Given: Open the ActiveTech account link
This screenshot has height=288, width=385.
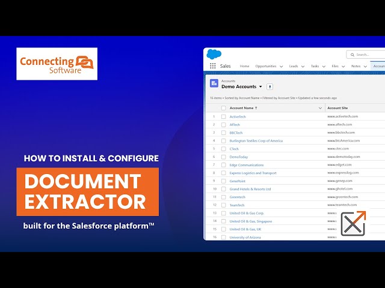Looking at the screenshot, I should coord(238,117).
